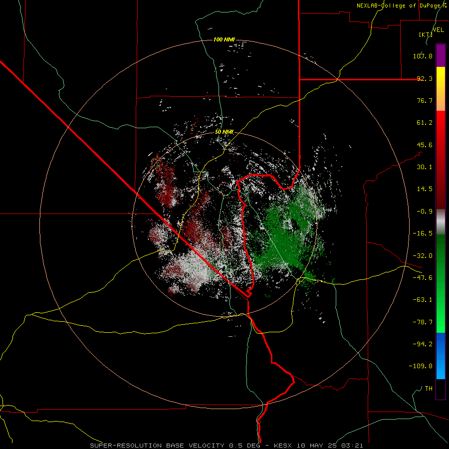
Task: Click the 50 NMI range ring label
Action: pyautogui.click(x=224, y=132)
